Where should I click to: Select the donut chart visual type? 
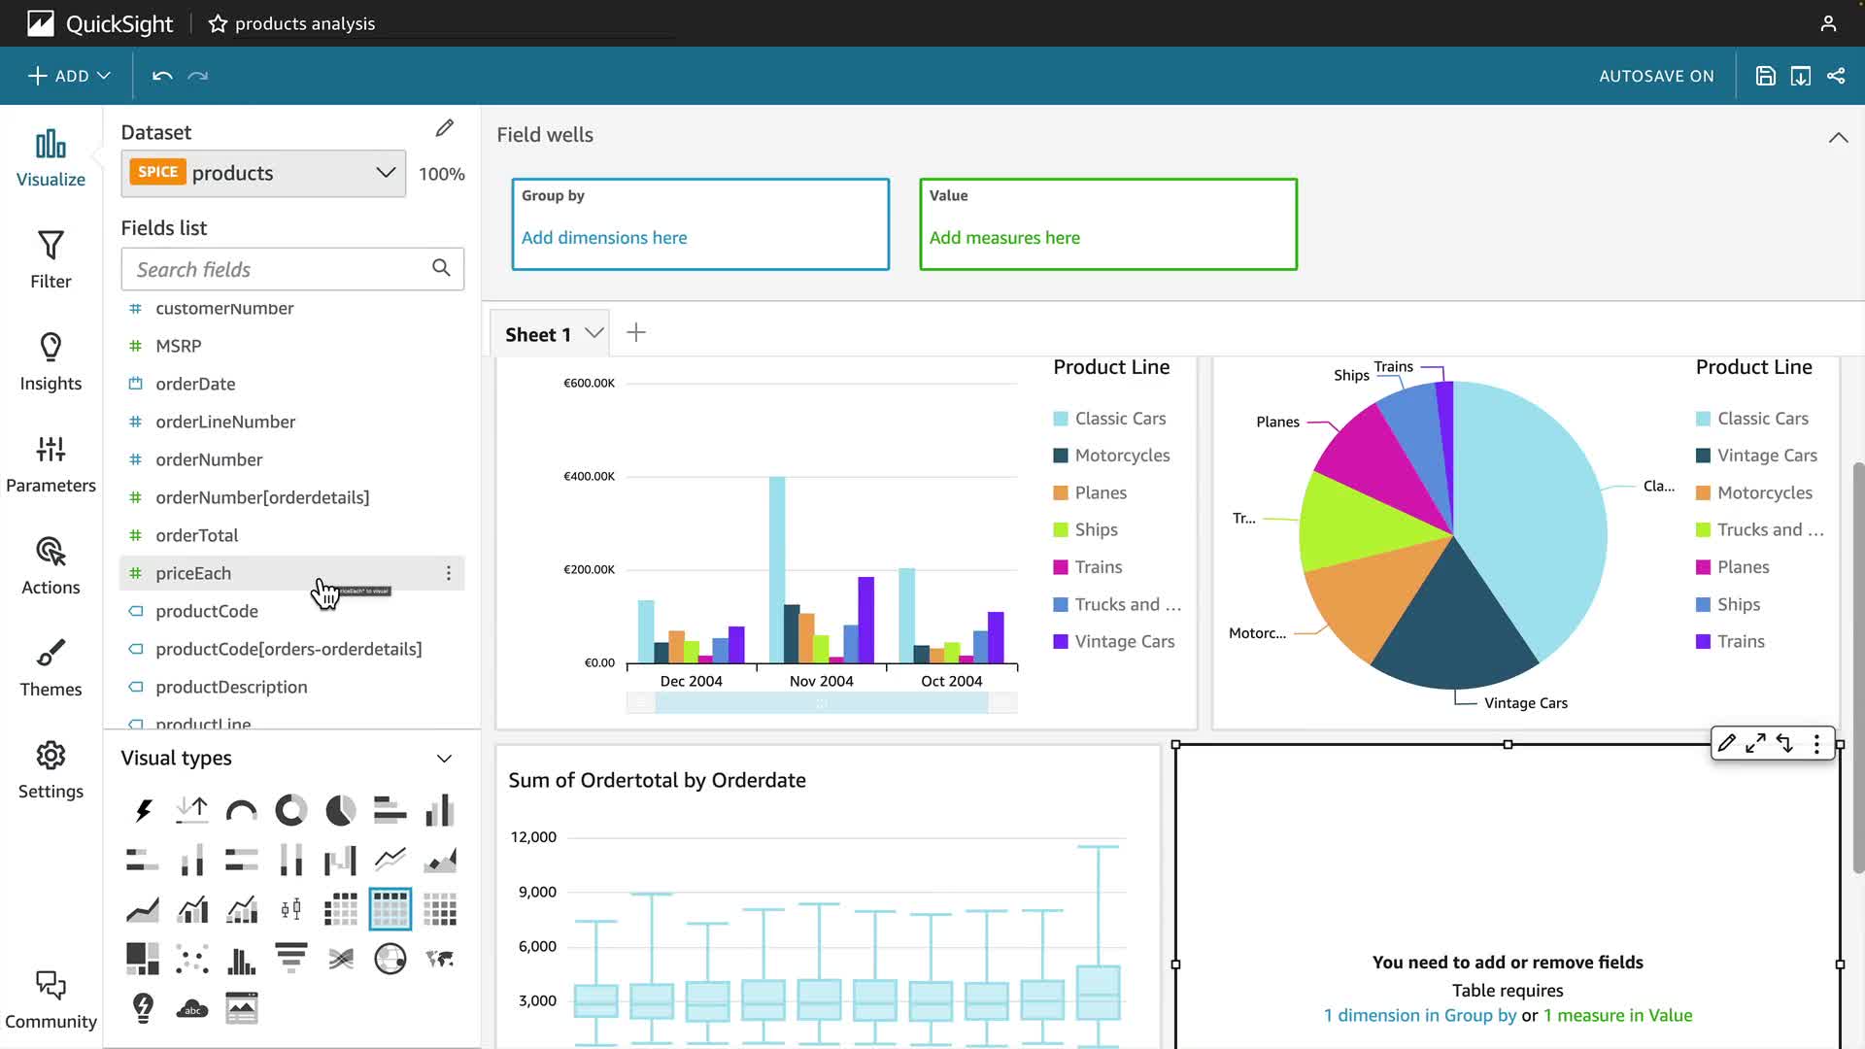point(290,810)
